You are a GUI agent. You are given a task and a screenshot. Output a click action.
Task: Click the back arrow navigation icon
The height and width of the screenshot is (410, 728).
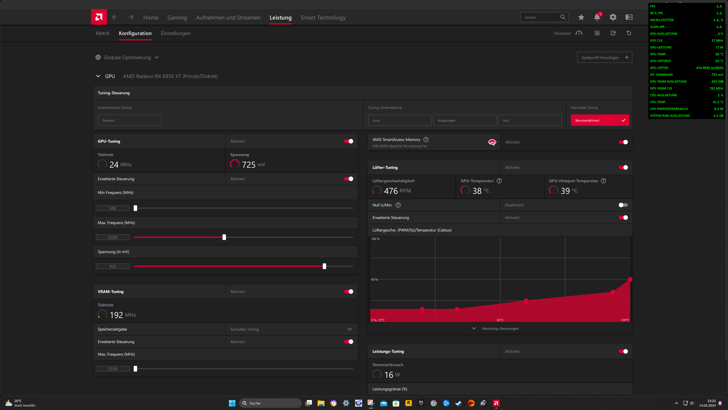point(115,17)
